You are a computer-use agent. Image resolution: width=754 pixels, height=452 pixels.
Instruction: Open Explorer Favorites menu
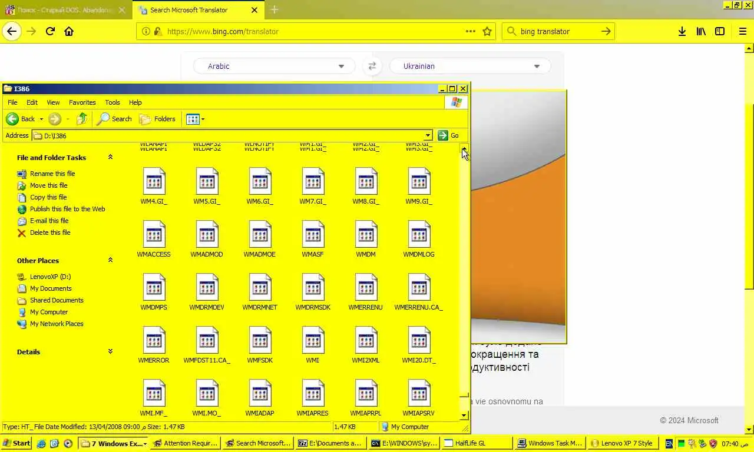[82, 102]
